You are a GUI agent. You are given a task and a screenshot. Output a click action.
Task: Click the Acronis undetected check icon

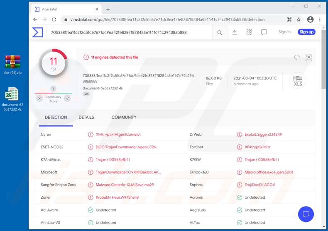239,197
